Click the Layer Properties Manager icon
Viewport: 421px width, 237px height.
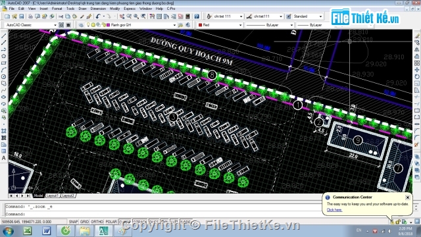[81, 25]
